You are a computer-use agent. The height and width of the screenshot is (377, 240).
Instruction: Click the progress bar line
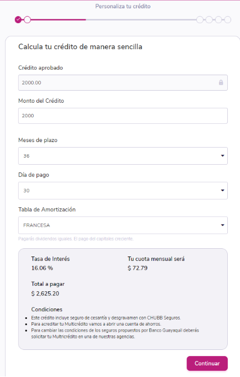click(x=113, y=19)
